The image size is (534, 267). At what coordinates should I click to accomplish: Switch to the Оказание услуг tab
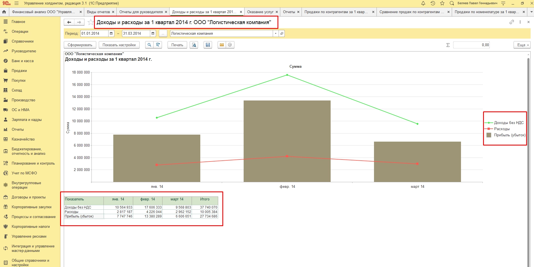tap(260, 12)
